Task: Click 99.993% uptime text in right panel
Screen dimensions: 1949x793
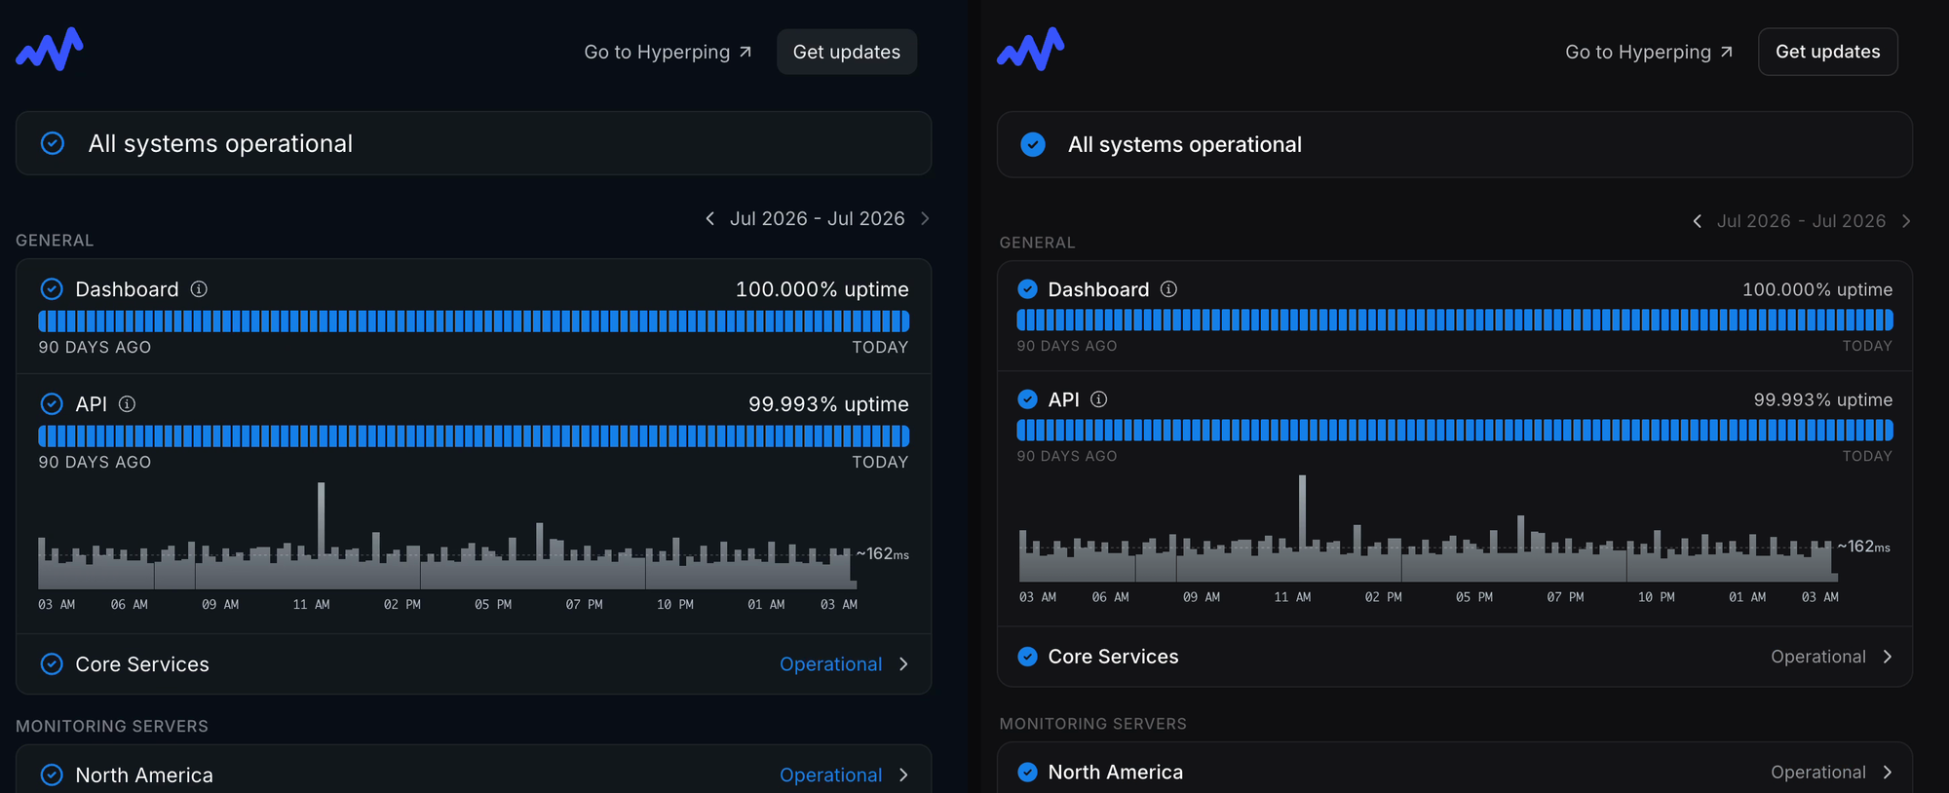Action: tap(1823, 399)
